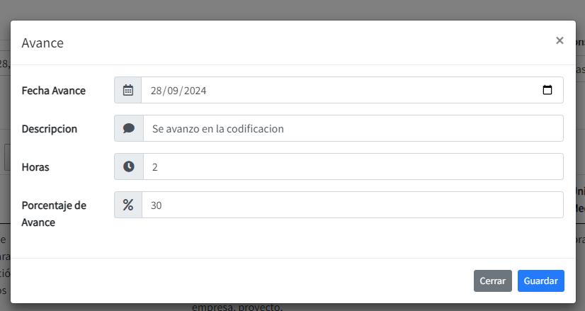Click the speech bubble icon beside Descripcion
This screenshot has width=585, height=311.
tap(128, 128)
